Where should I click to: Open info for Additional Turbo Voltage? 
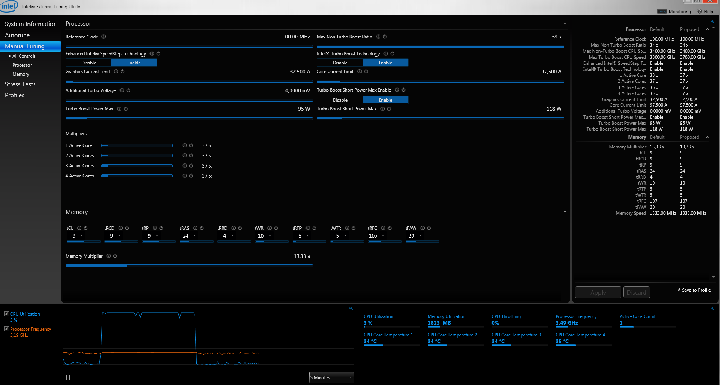pos(122,90)
